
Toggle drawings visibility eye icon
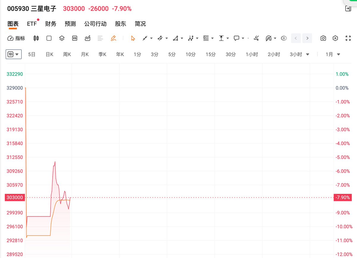click(284, 38)
